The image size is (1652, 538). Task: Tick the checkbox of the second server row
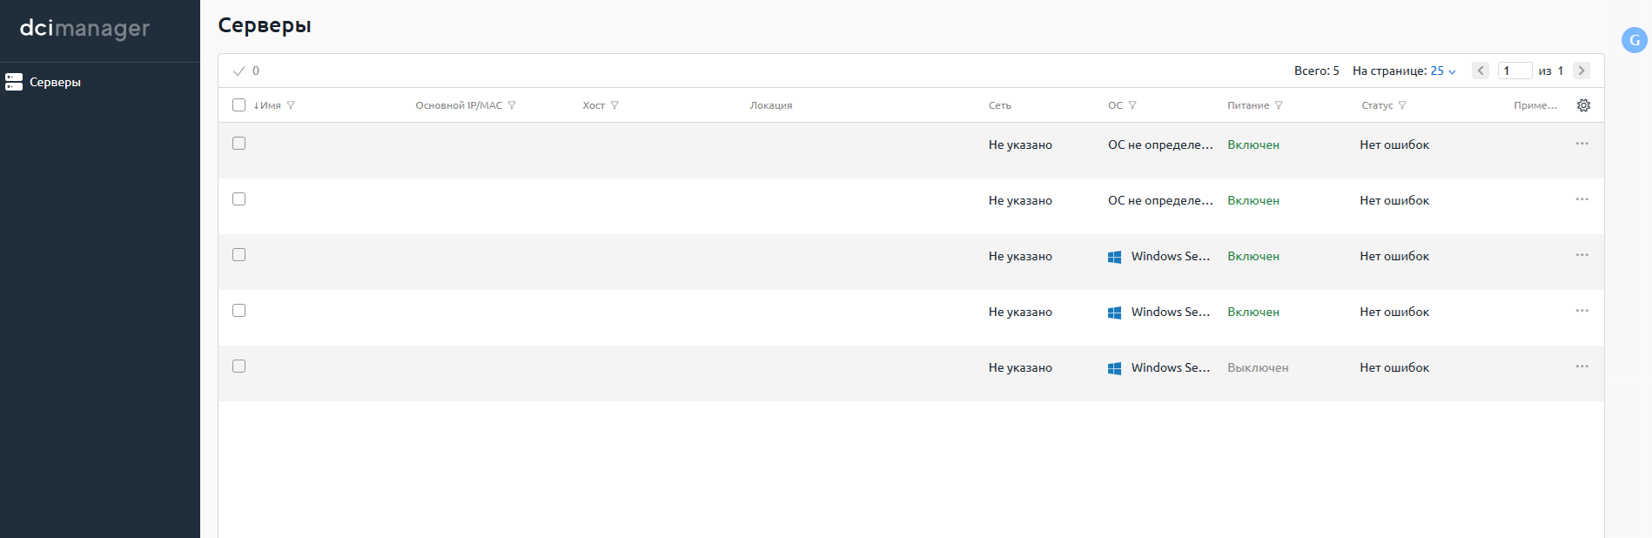[x=238, y=199]
